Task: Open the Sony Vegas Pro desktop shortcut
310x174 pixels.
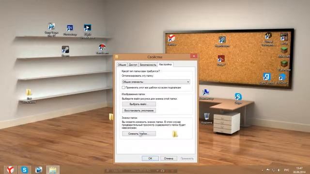Action: [51, 29]
